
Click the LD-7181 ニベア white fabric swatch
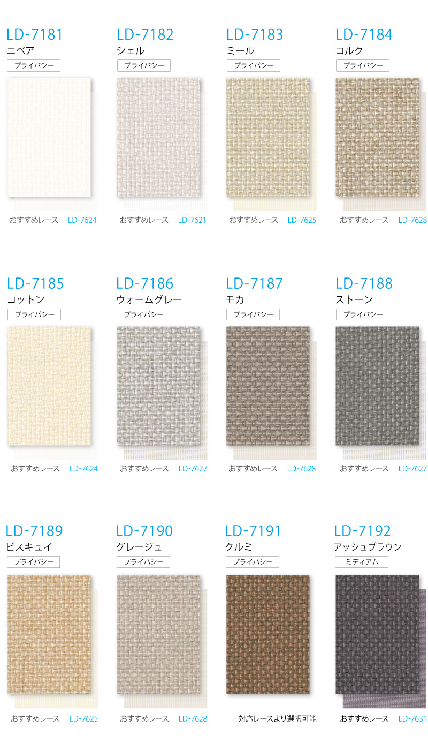pyautogui.click(x=49, y=138)
